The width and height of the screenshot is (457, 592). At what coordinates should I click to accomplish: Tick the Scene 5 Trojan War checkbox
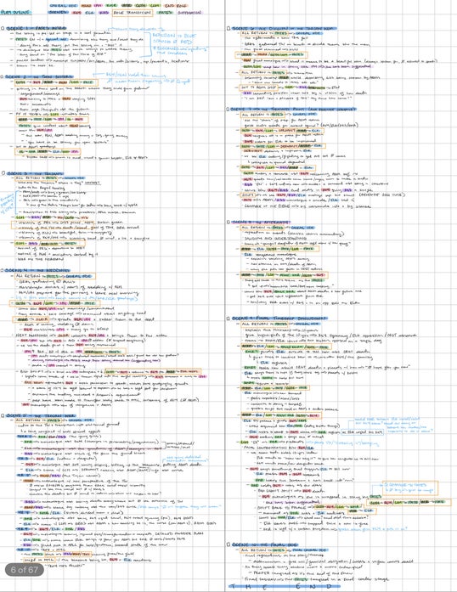3,415
